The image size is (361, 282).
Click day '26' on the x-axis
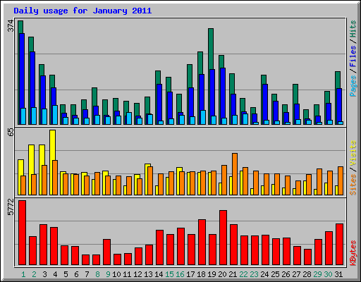(x=286, y=274)
